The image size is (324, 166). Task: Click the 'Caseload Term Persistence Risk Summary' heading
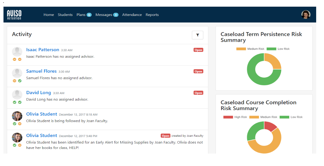click(261, 37)
